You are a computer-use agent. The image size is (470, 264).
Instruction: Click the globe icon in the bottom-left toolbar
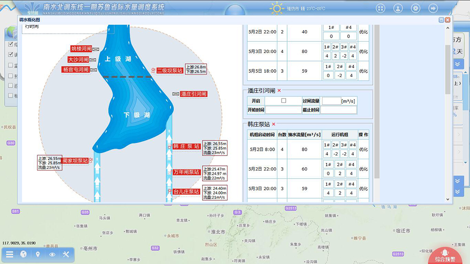[23, 255]
